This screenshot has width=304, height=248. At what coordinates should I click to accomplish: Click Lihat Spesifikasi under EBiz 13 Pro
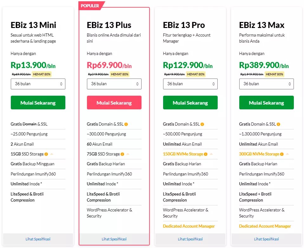point(190,239)
